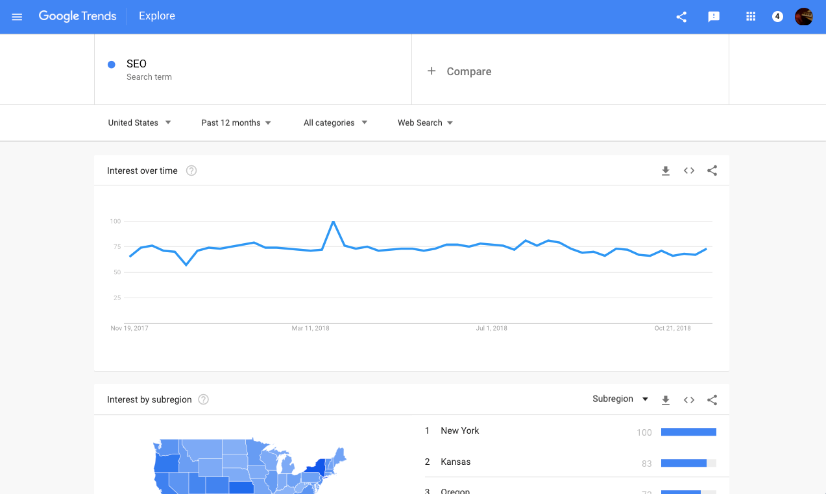Open the navigation hamburger menu

(16, 16)
